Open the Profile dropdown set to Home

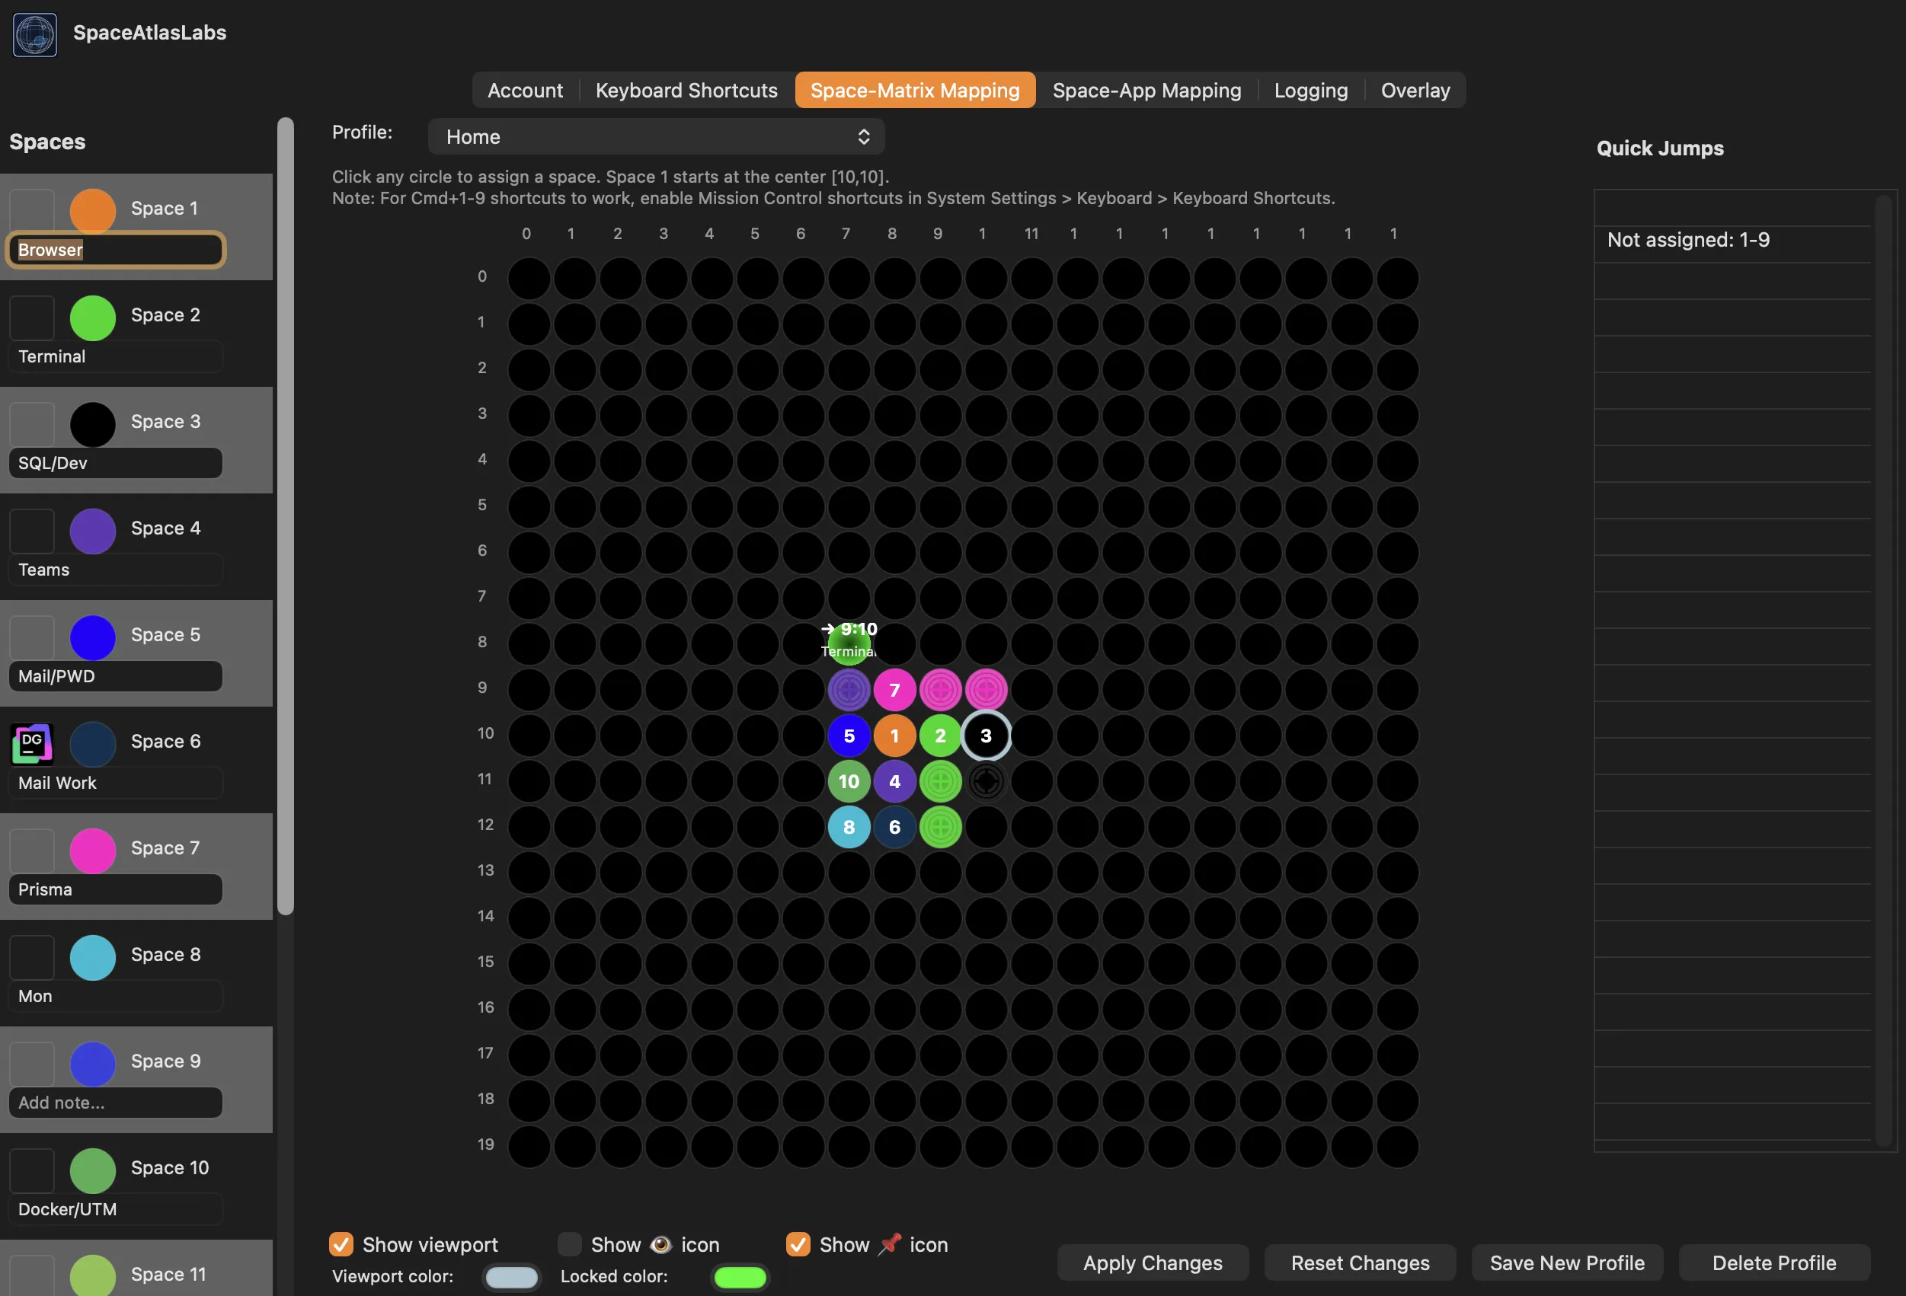pos(655,136)
